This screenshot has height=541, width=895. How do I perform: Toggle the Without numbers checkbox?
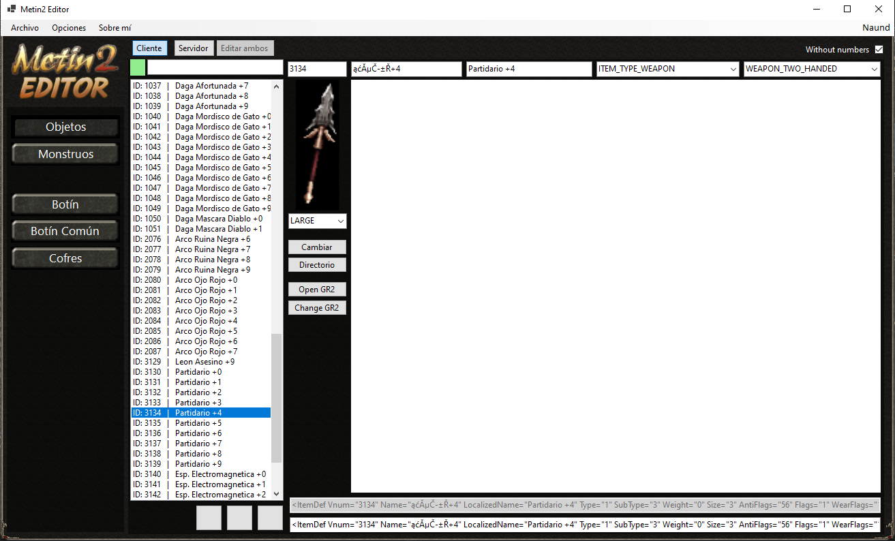coord(879,50)
